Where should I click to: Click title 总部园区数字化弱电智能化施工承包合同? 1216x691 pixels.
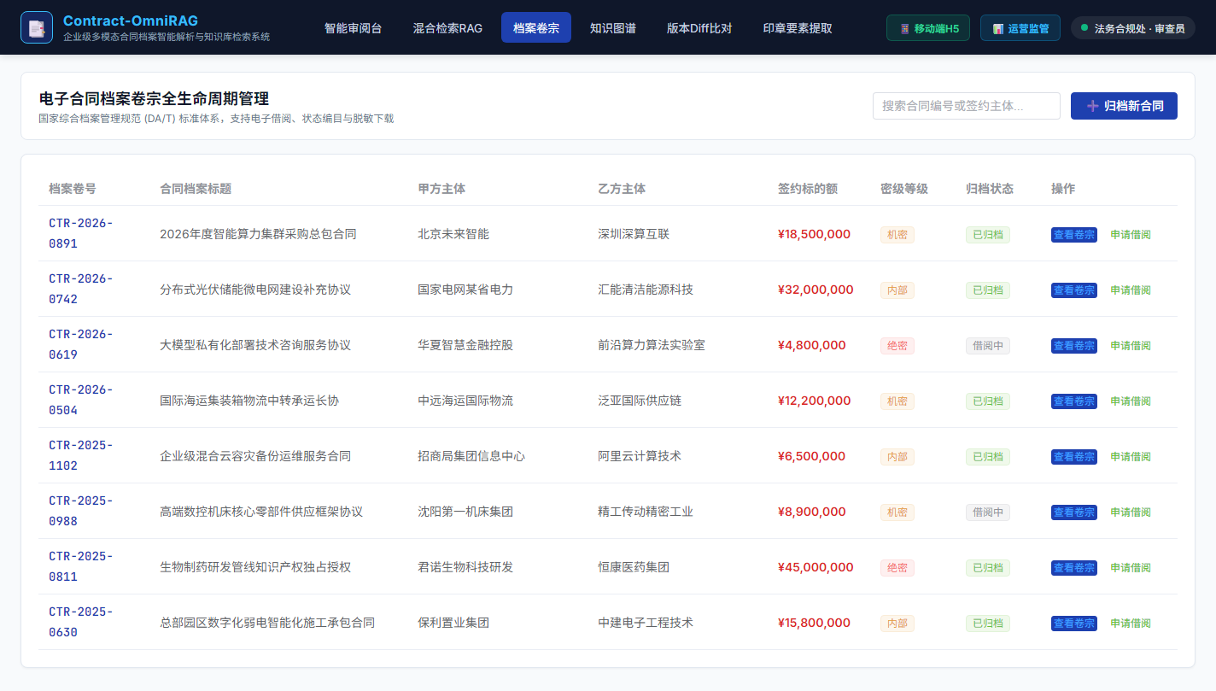[267, 623]
